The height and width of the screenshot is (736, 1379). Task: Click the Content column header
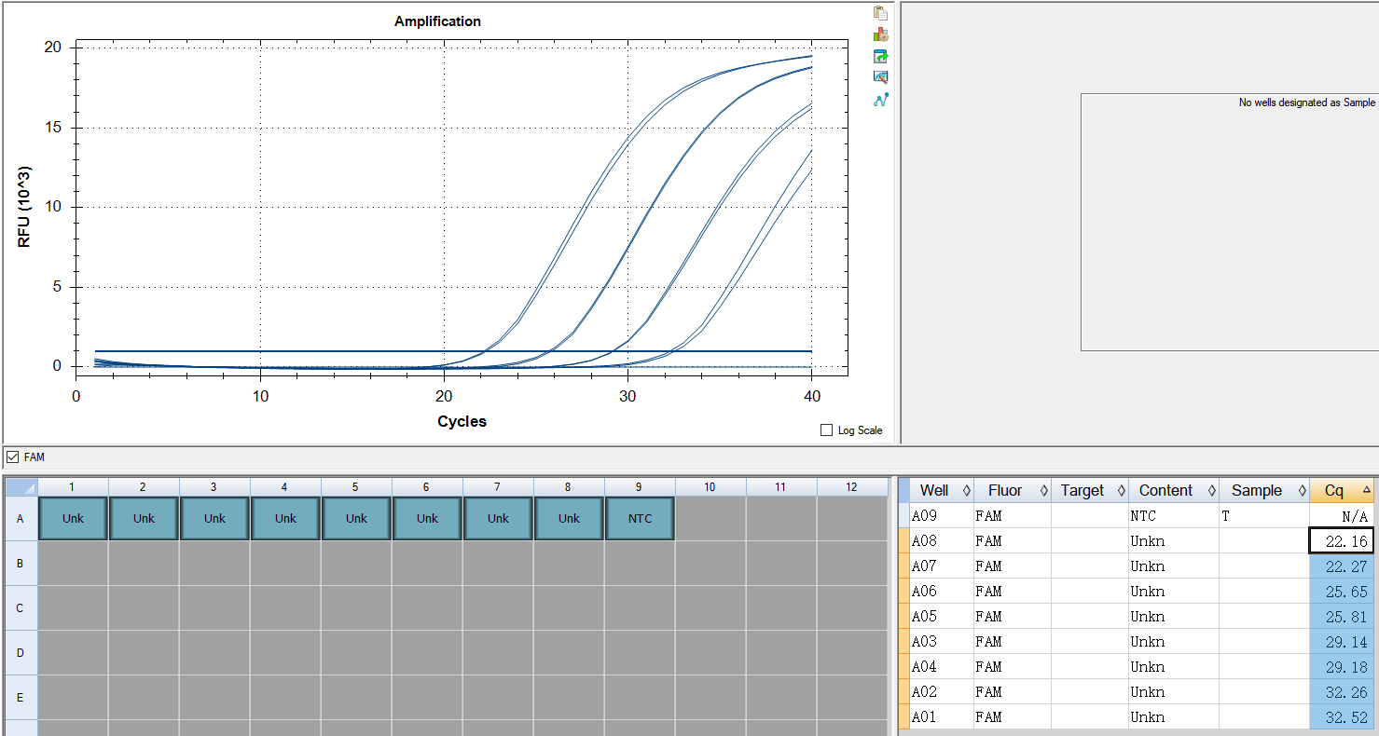(x=1174, y=491)
